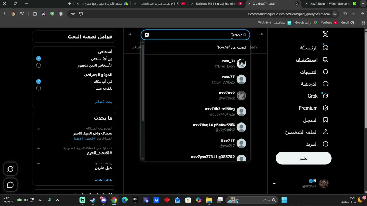The image size is (367, 206).
Task: Switch ENG keyboard language
Action: click(41, 200)
